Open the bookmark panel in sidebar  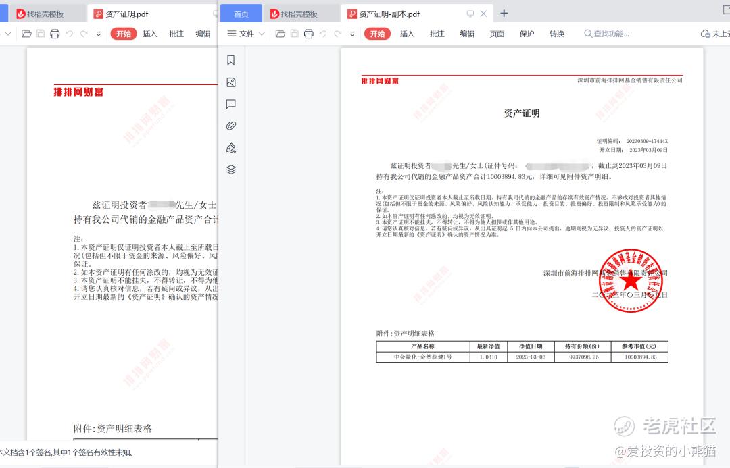pyautogui.click(x=231, y=60)
